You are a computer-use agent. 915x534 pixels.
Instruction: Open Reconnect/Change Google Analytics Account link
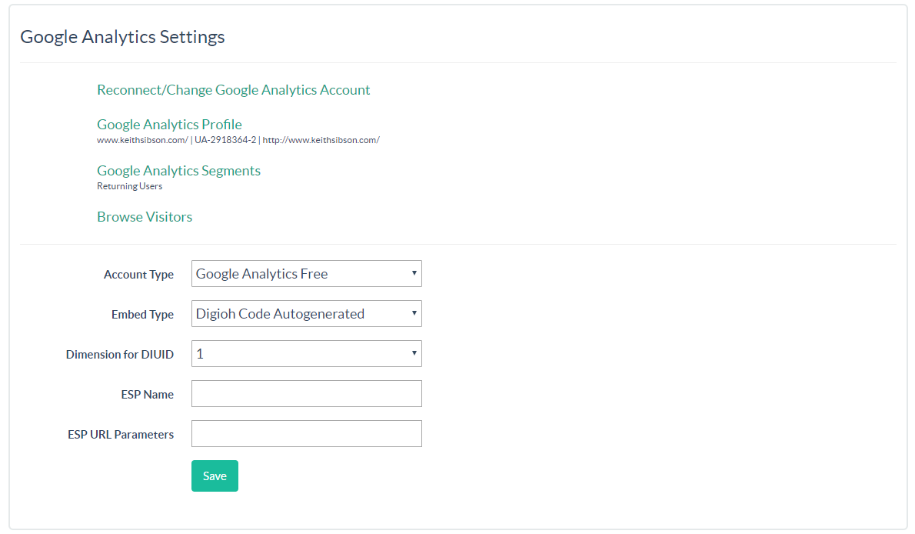[234, 90]
